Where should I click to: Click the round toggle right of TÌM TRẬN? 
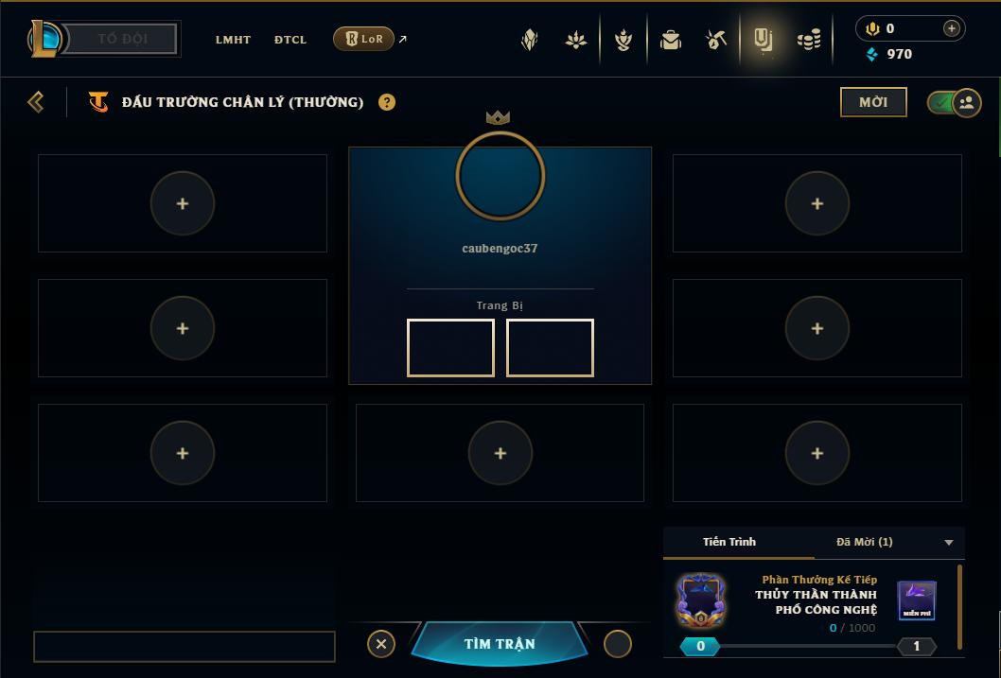pos(617,644)
